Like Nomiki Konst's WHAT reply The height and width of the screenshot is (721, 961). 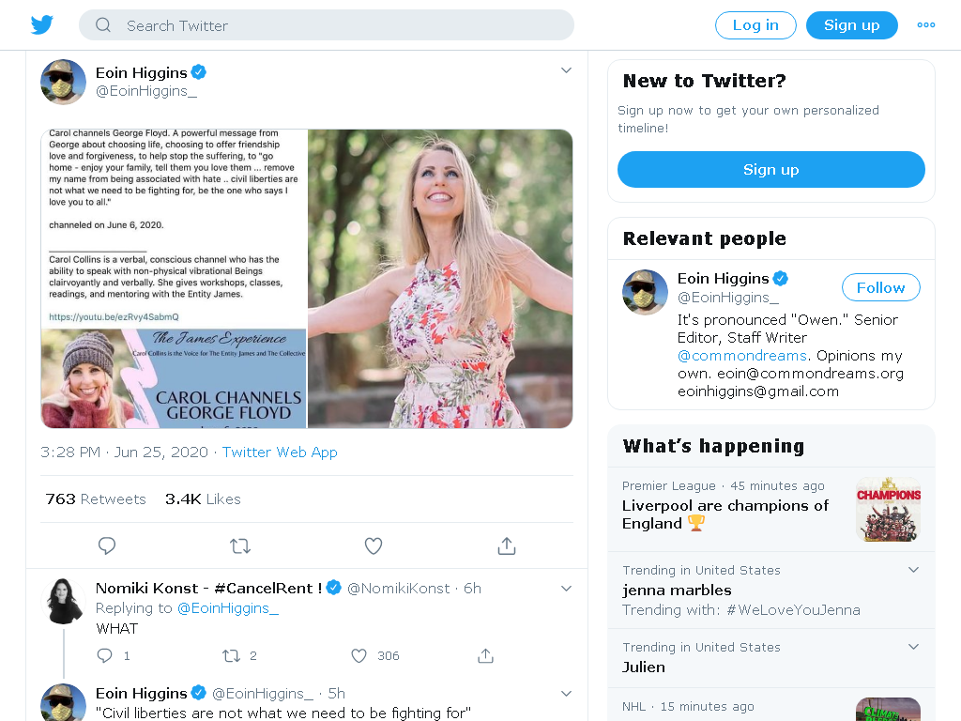[x=358, y=656]
